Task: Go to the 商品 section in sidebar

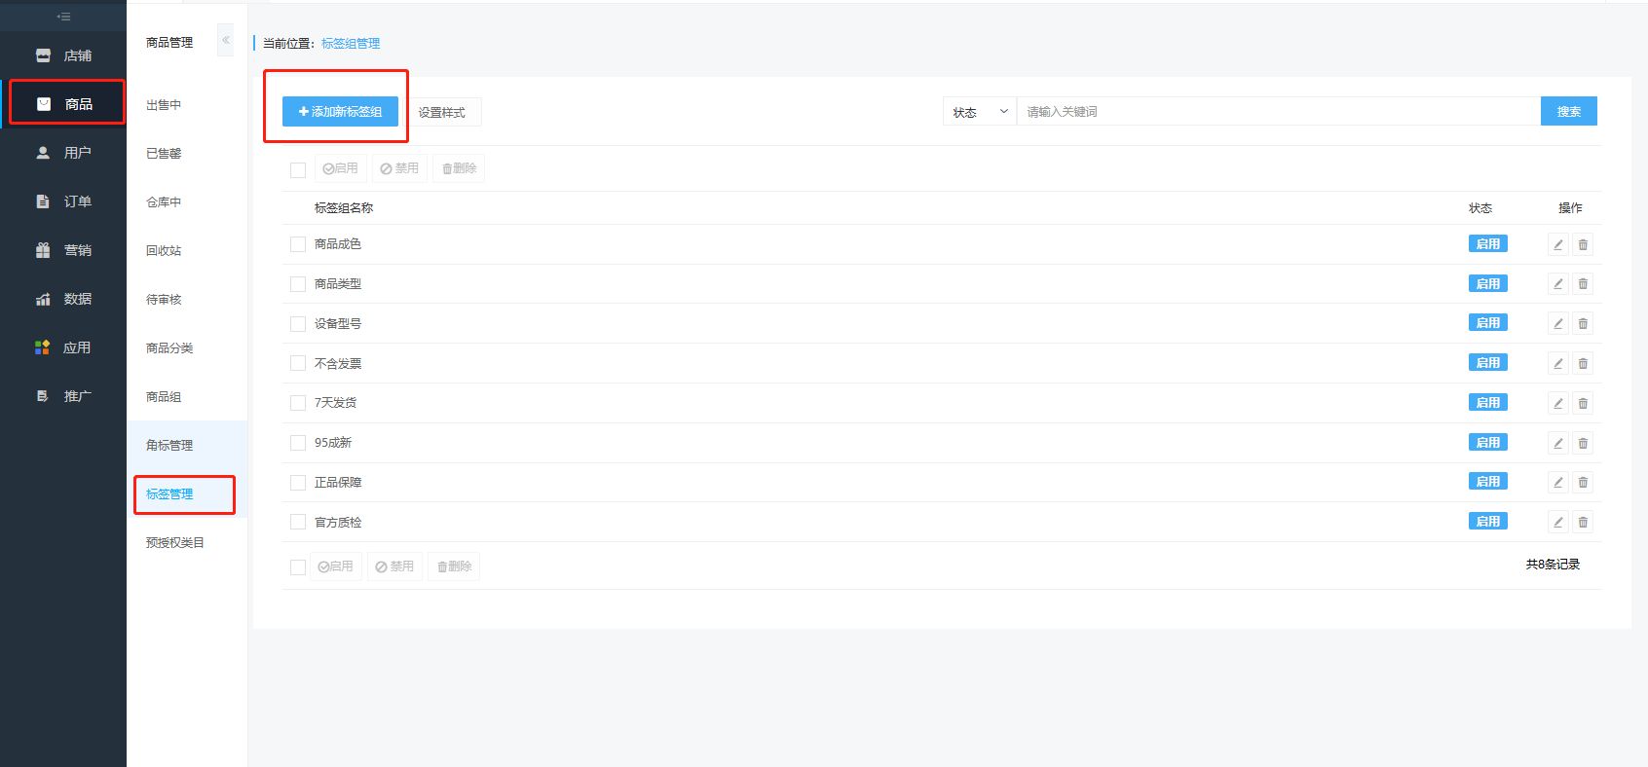Action: pos(63,104)
